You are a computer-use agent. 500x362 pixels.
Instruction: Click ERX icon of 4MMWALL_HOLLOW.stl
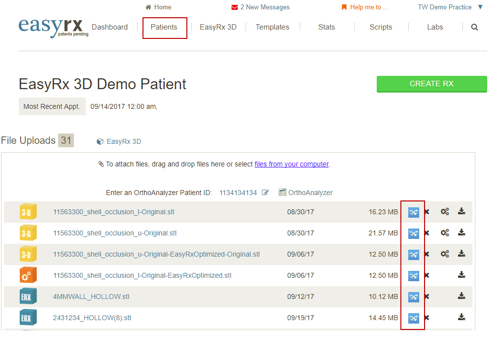[28, 296]
